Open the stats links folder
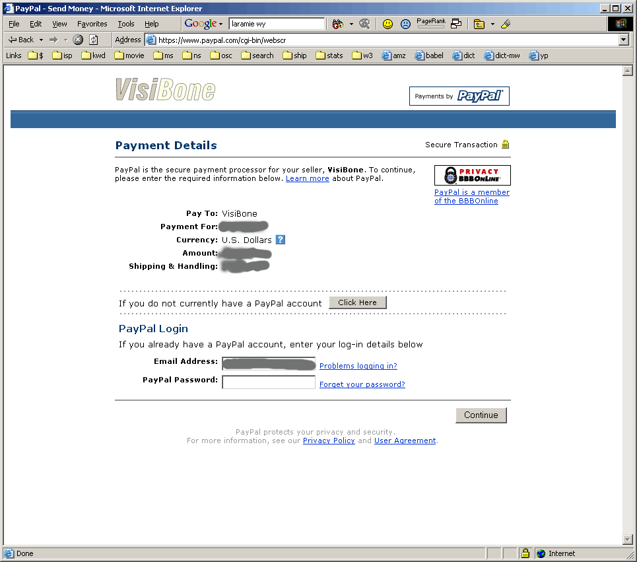 coord(329,55)
